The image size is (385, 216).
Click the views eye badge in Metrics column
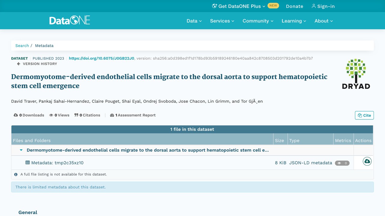coord(342,163)
